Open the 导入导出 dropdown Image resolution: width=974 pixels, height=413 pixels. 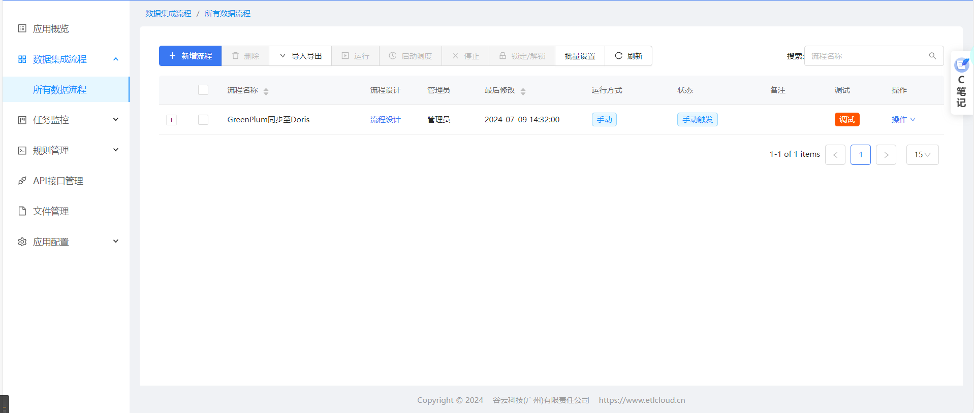300,56
